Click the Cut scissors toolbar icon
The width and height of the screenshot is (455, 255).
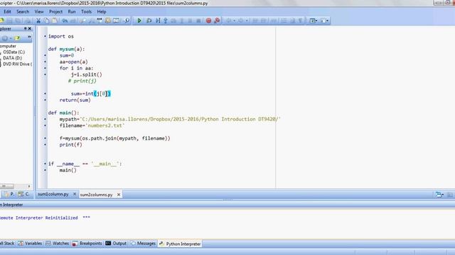click(38, 21)
